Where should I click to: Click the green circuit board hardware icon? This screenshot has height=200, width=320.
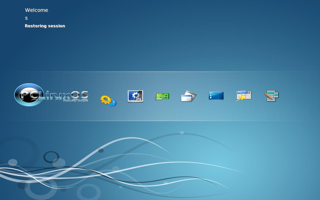click(162, 96)
